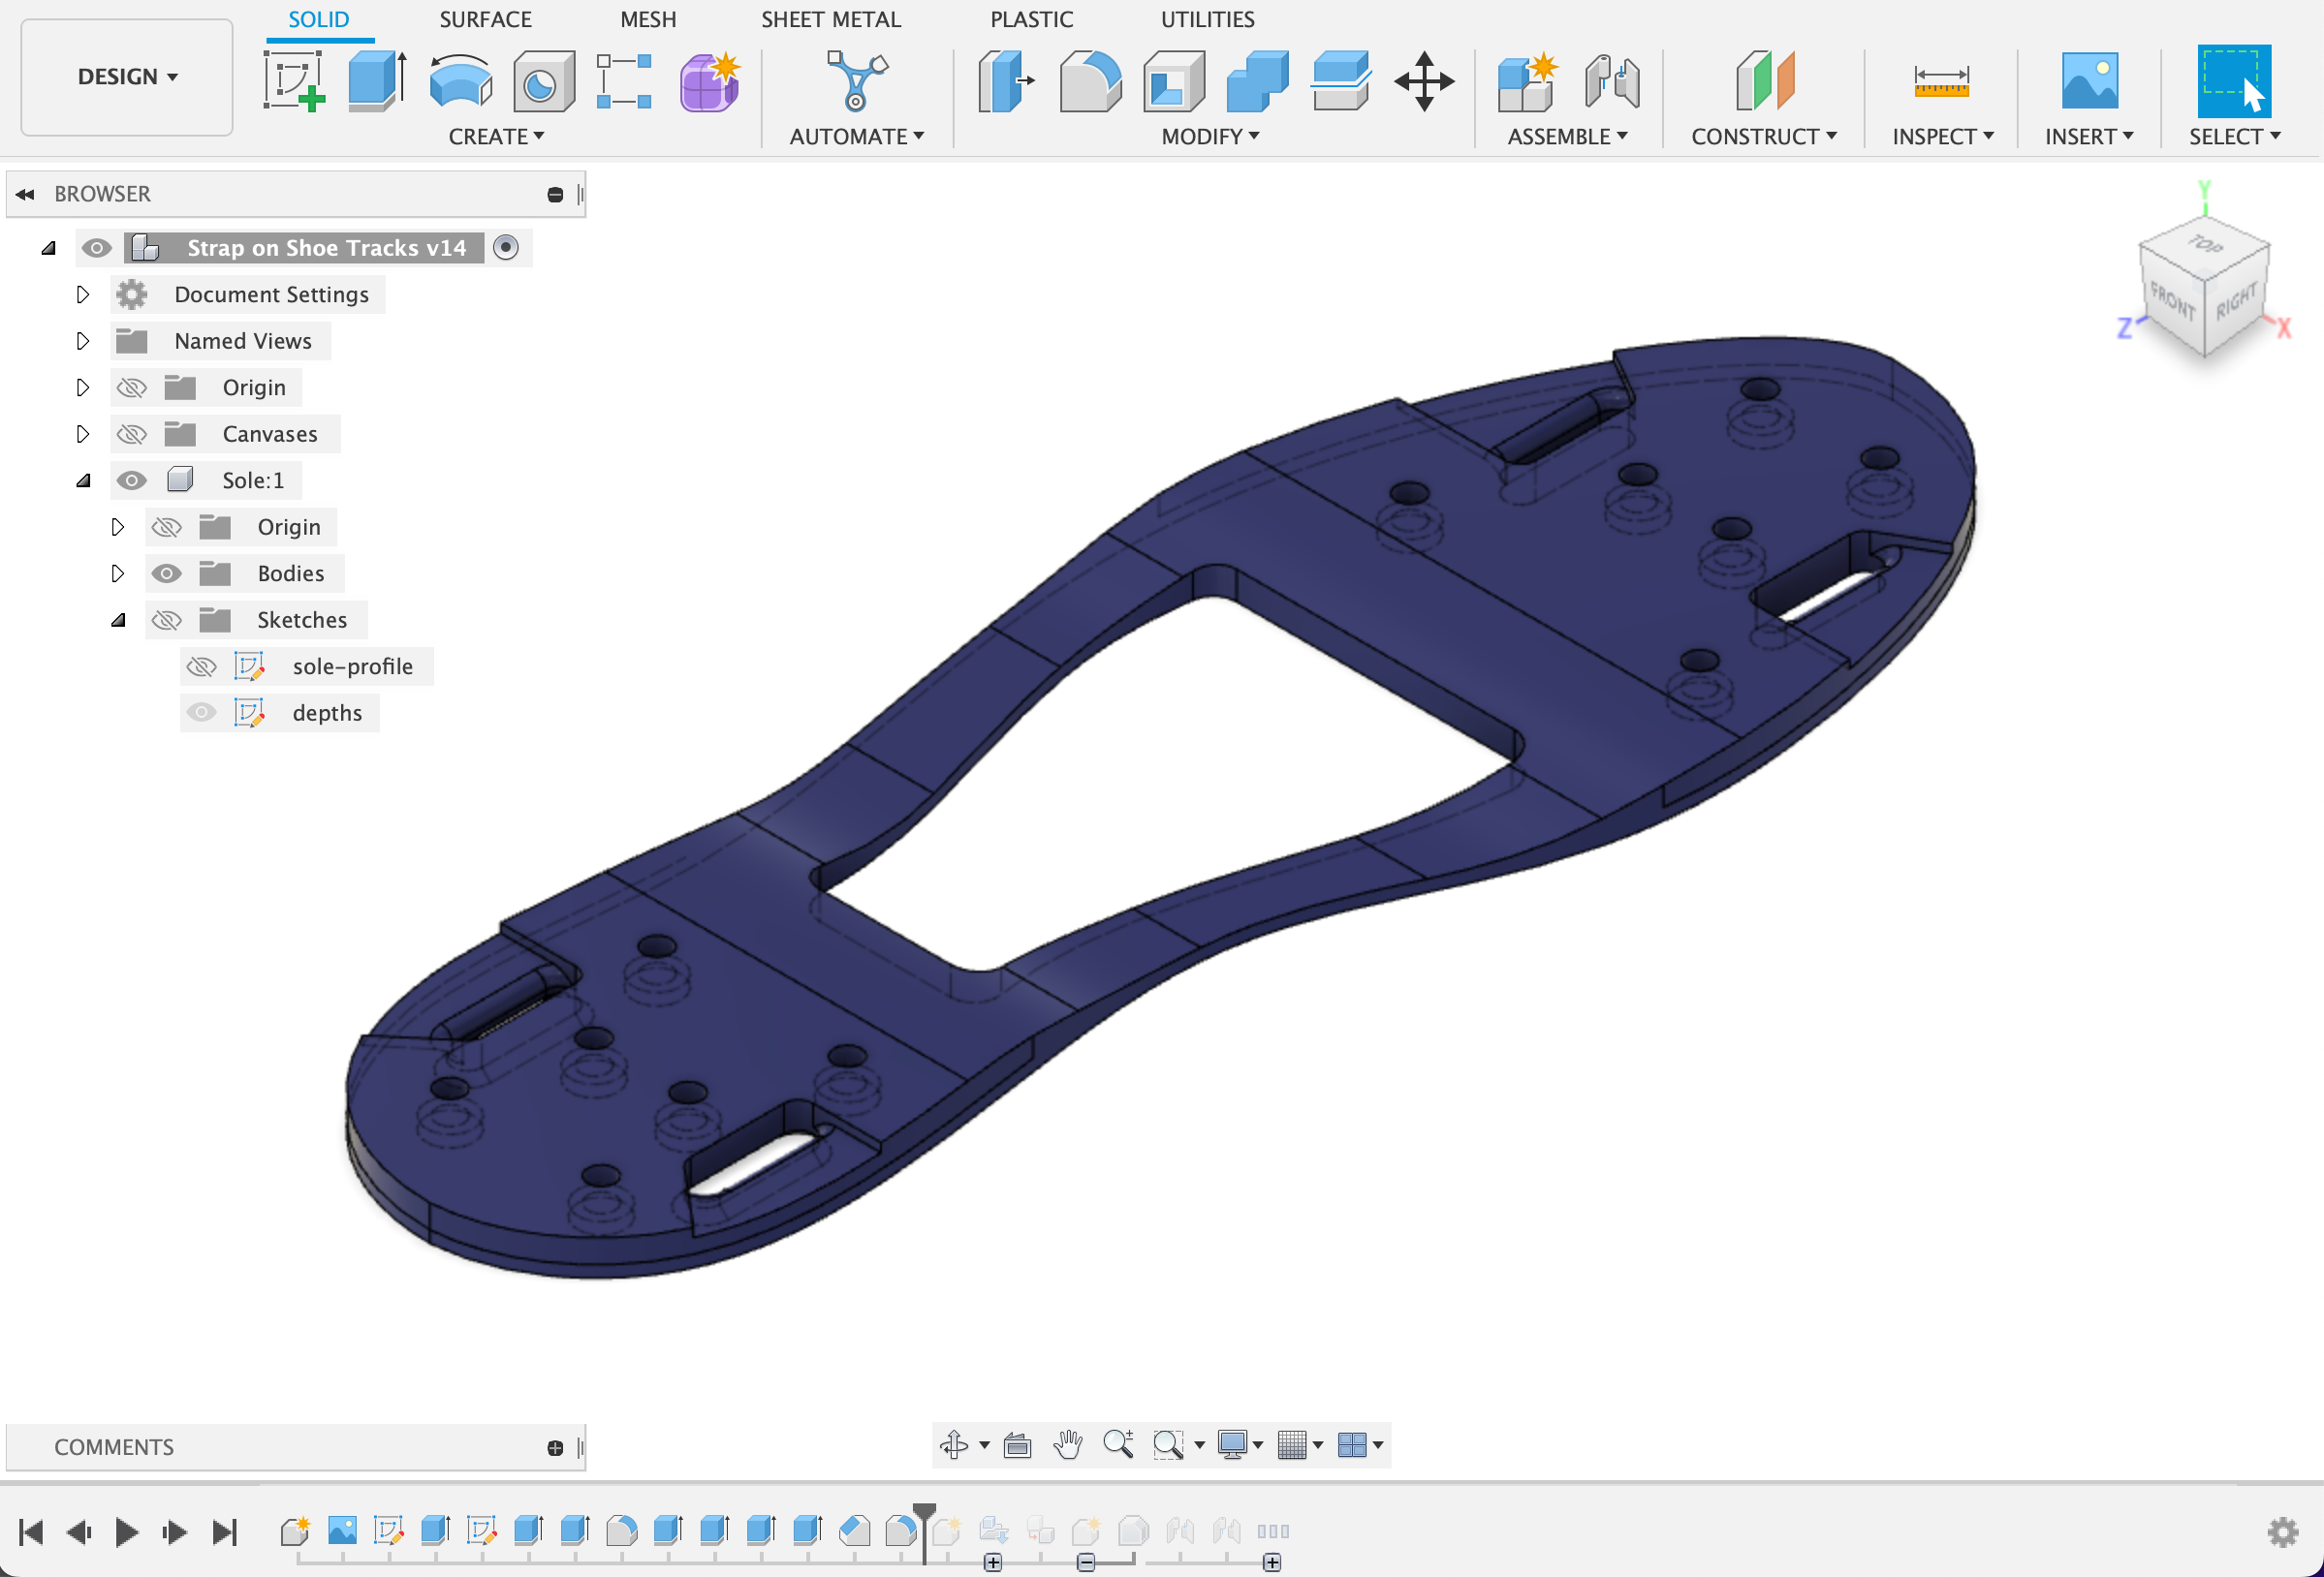
Task: Select the Fillet tool from Modify
Action: [1088, 82]
